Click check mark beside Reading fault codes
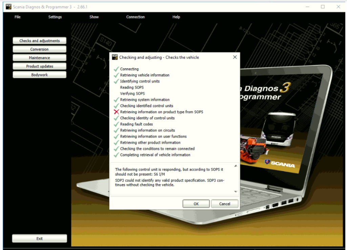This screenshot has width=347, height=250. point(116,124)
